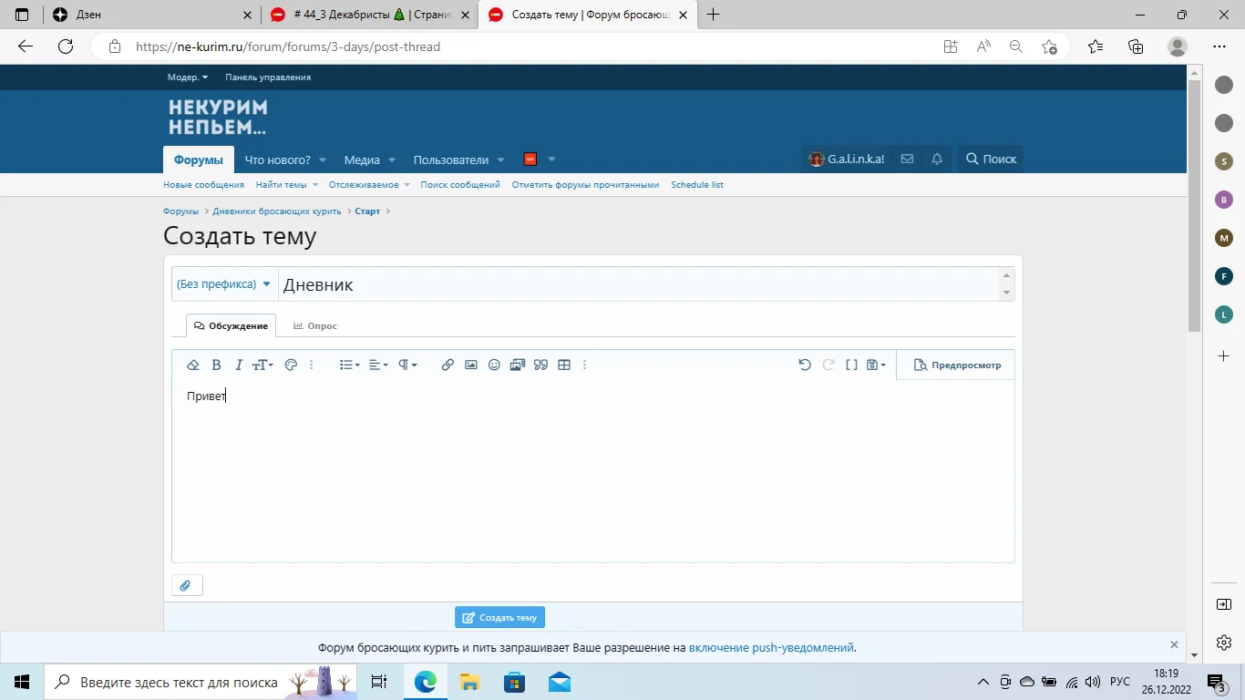Open File Explorer from the taskbar
Viewport: 1245px width, 700px height.
point(469,682)
